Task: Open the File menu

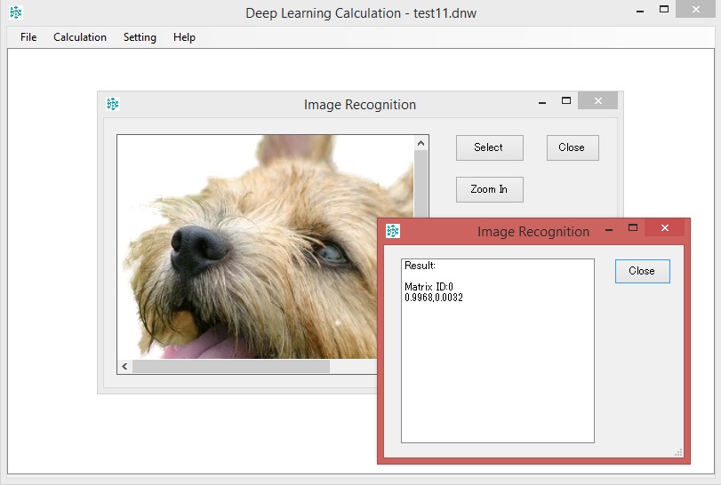Action: (28, 37)
